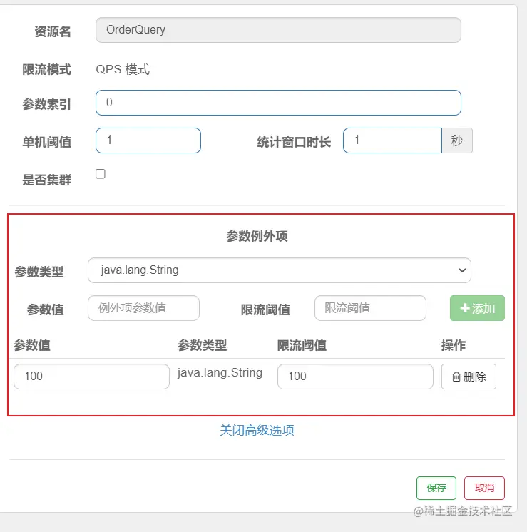527x532 pixels.
Task: Click the 秒 unit addon label
Action: (x=457, y=140)
